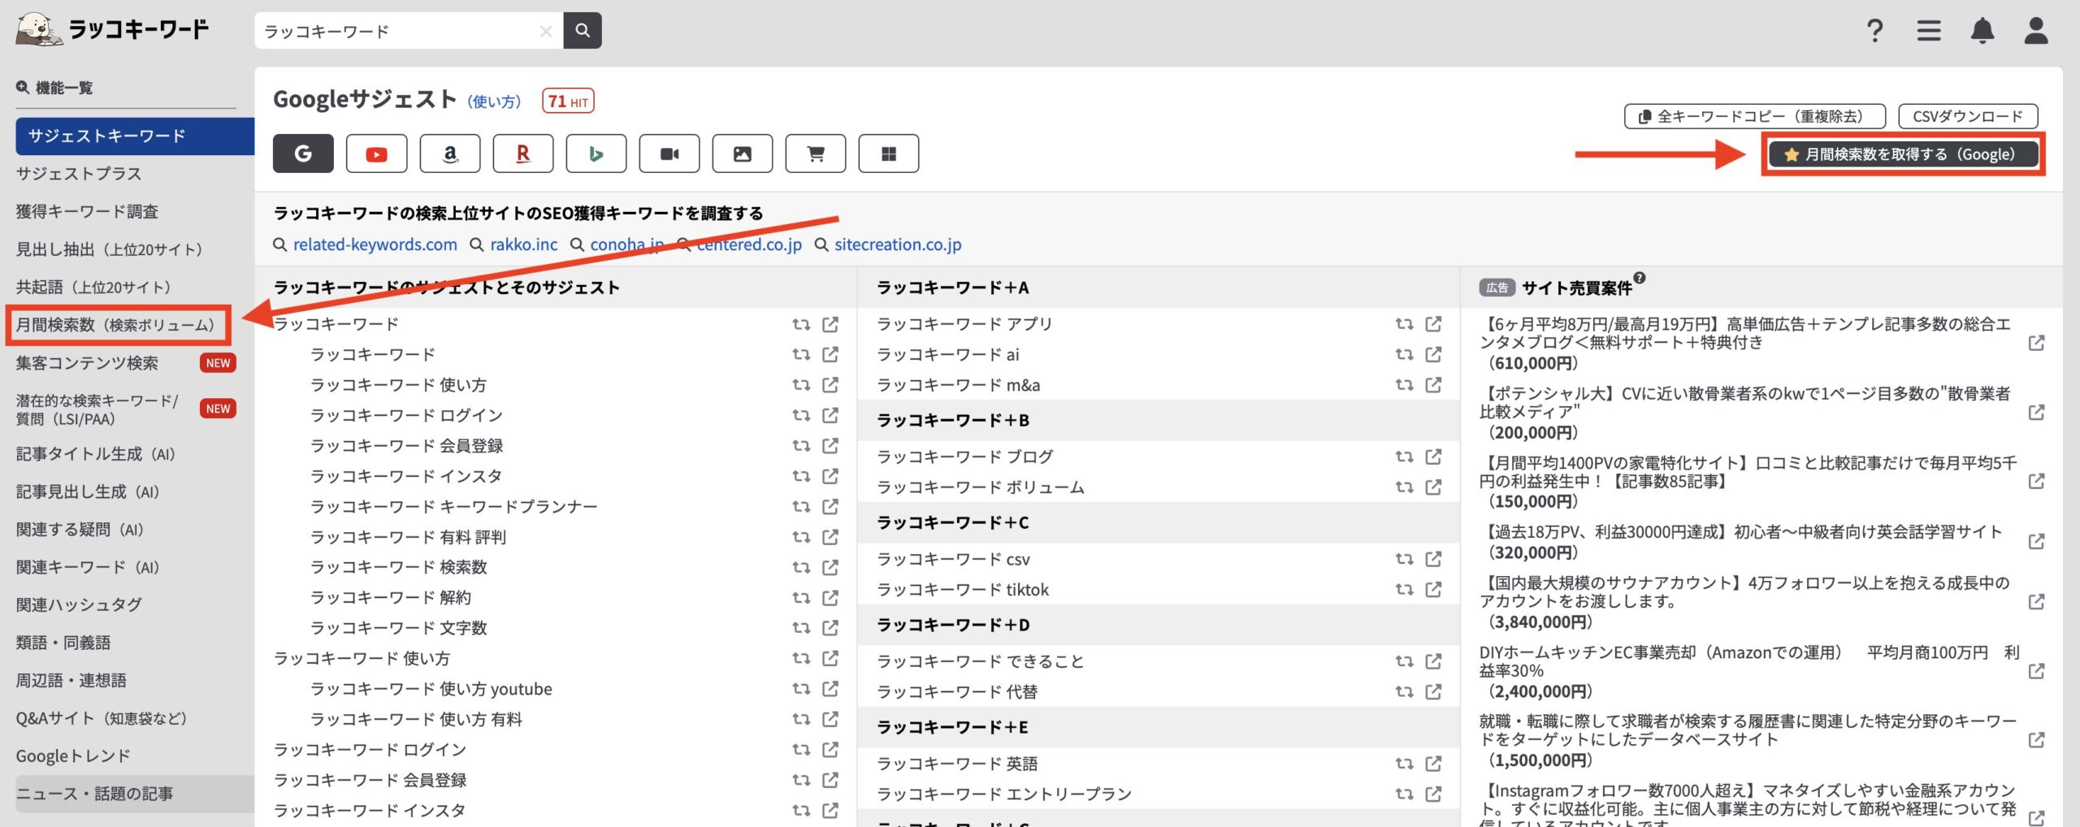Click help icon beside サイト売買案件
The height and width of the screenshot is (827, 2080).
pos(1640,278)
